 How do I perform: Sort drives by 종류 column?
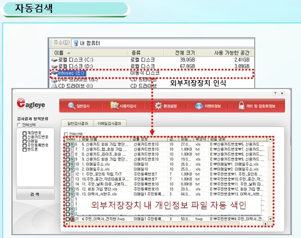click(145, 53)
